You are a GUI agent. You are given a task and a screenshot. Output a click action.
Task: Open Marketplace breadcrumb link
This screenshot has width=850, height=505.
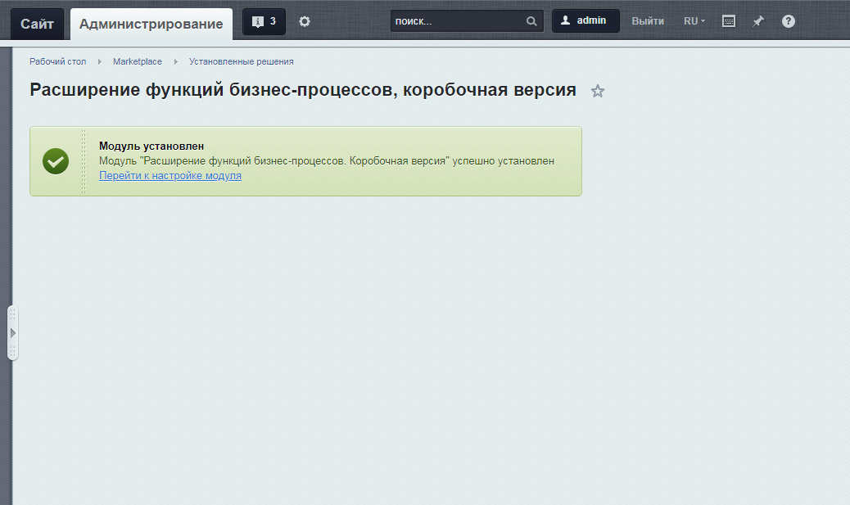pos(138,61)
